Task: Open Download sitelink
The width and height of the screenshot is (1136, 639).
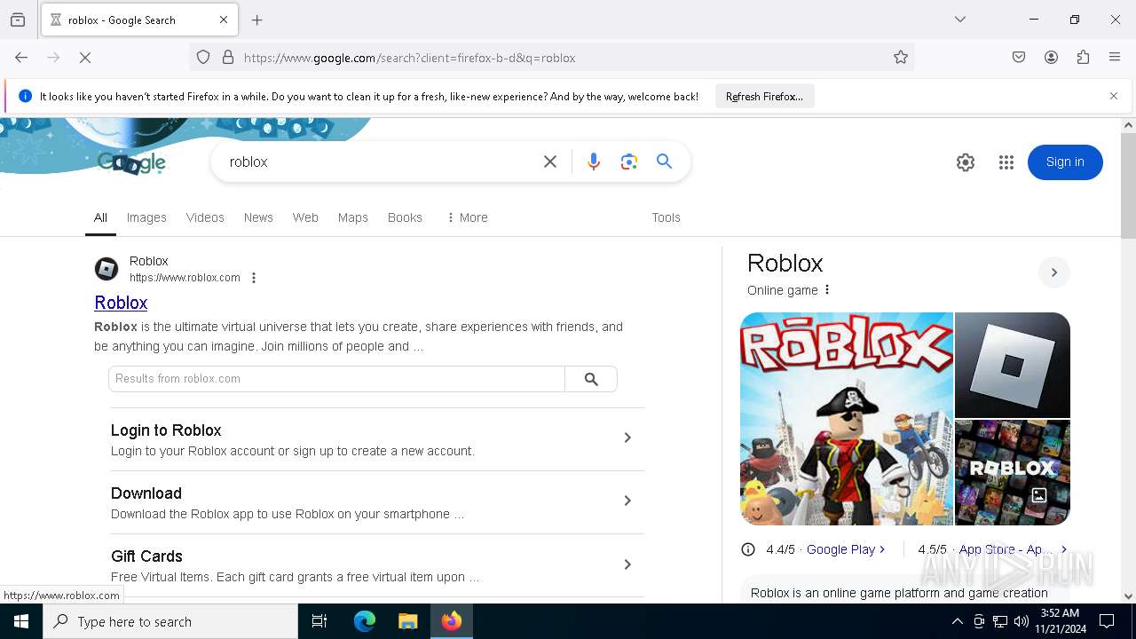Action: point(146,493)
